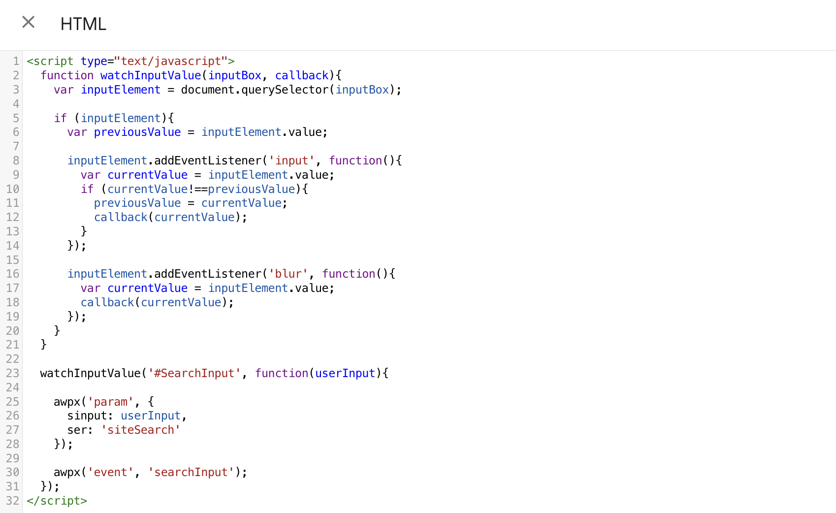Click line number 32 in the gutter
836x513 pixels.
tap(12, 501)
